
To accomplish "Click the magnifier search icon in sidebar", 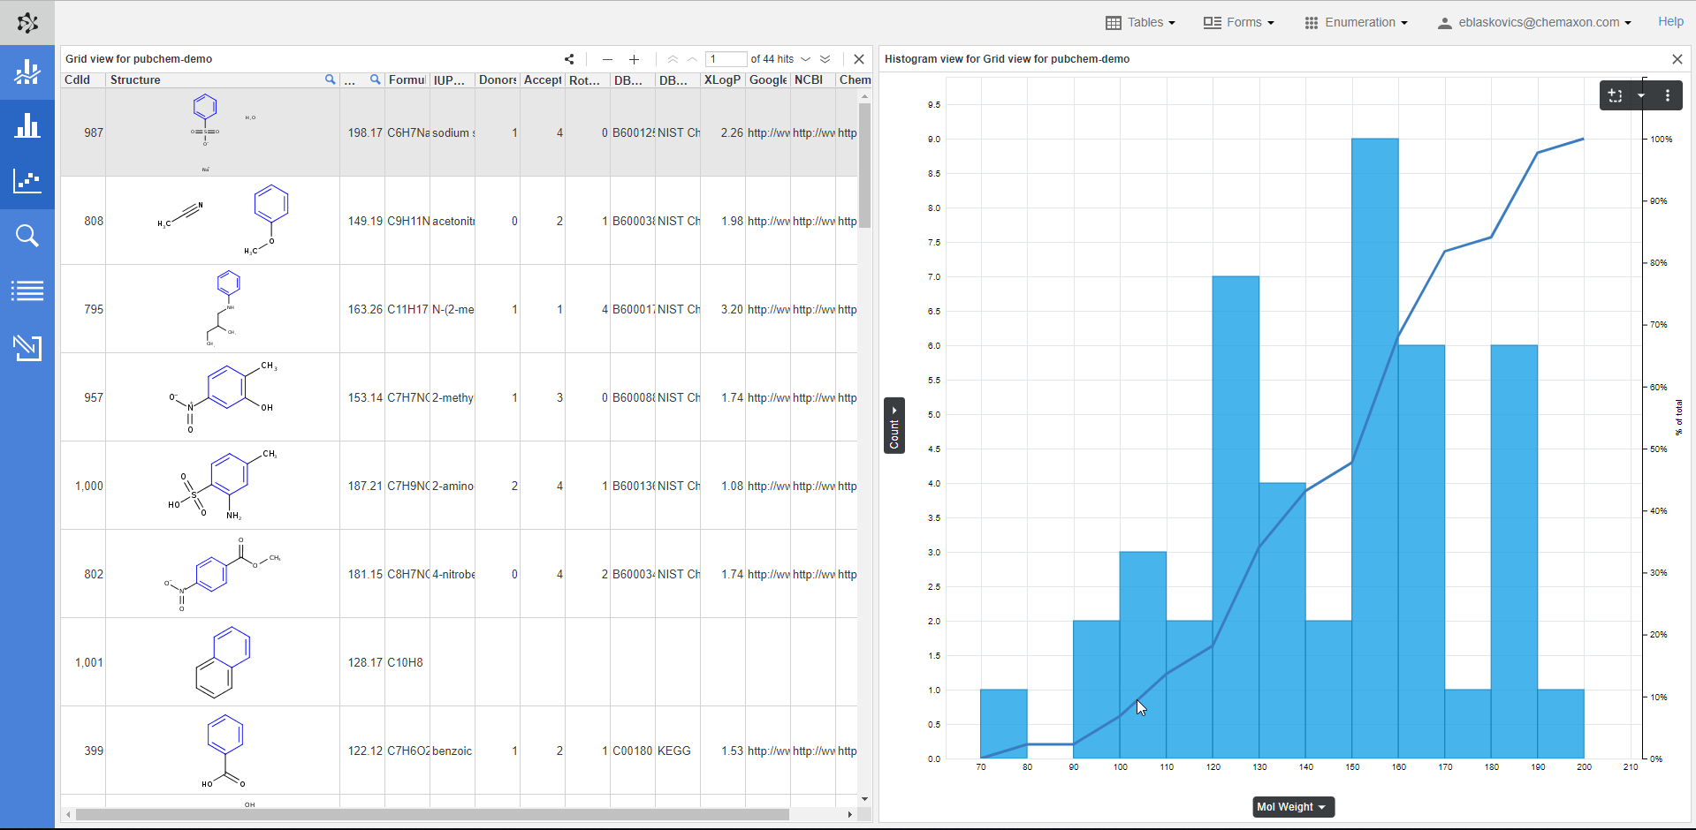I will 27,236.
